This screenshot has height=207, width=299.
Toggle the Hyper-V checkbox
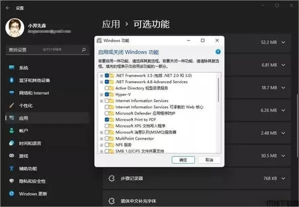point(107,94)
